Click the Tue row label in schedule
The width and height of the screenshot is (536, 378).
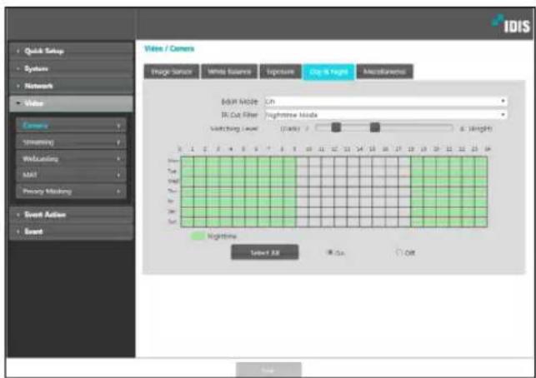click(x=173, y=171)
